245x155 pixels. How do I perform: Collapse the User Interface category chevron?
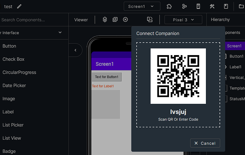tap(60, 32)
